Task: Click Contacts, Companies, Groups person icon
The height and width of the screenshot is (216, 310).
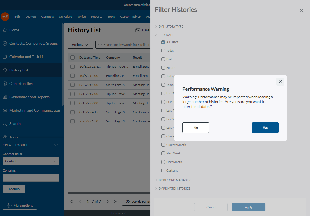Action: pos(5,44)
